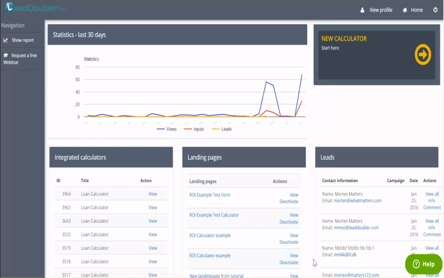Open ROI Example Test Form landing page
Viewport: 444px width, 278px height.
pyautogui.click(x=210, y=195)
